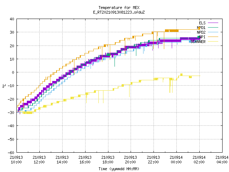229x172 pixels.
Task: Click the x-axis tick label 210913 14:00
Action: coord(62,160)
